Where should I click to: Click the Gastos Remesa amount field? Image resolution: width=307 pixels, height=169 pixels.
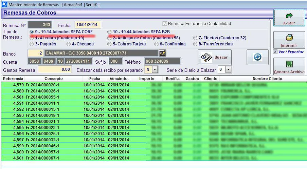coord(55,69)
